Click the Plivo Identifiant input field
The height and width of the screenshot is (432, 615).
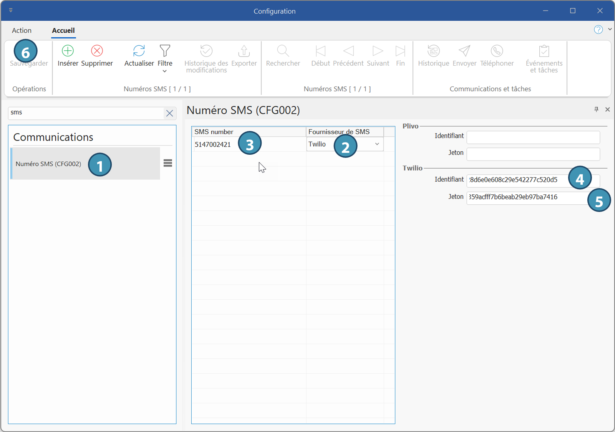point(533,137)
